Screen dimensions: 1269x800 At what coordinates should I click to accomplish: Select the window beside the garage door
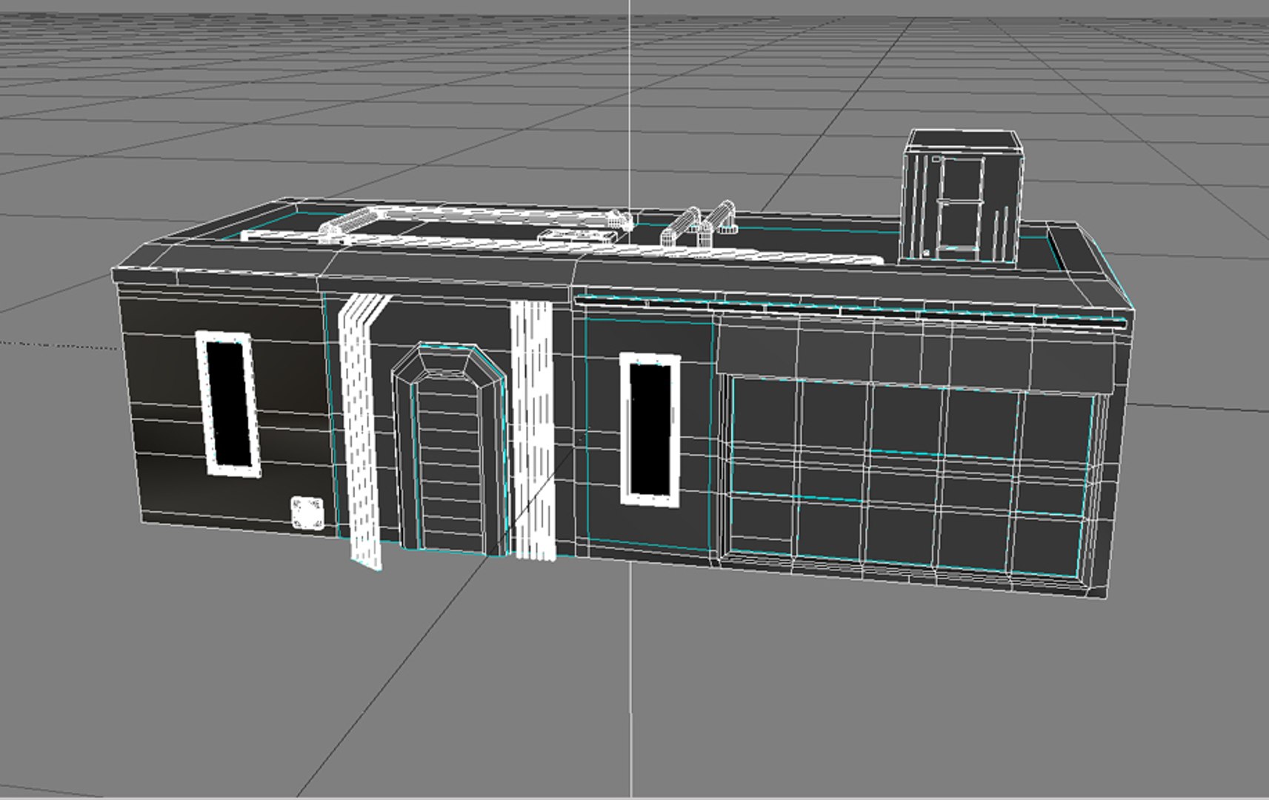650,430
